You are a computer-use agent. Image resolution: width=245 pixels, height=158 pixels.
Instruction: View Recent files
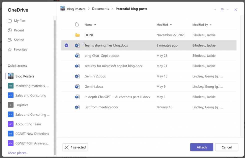pos(18,30)
